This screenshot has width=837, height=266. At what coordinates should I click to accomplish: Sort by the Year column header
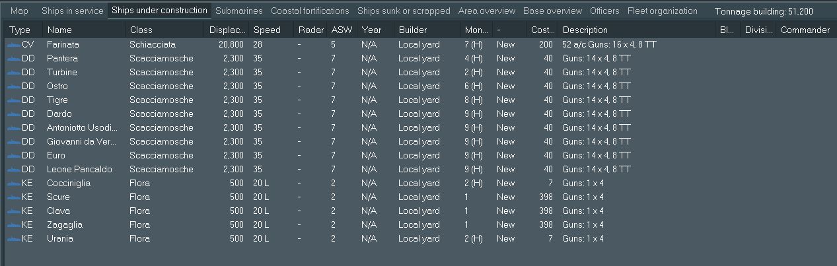point(375,30)
